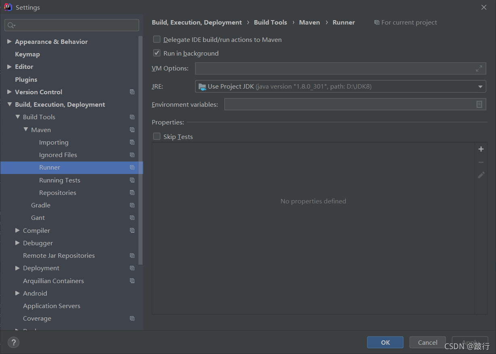Screen dimensions: 496x354
Task: Expand the VM Options field
Action: pos(479,68)
